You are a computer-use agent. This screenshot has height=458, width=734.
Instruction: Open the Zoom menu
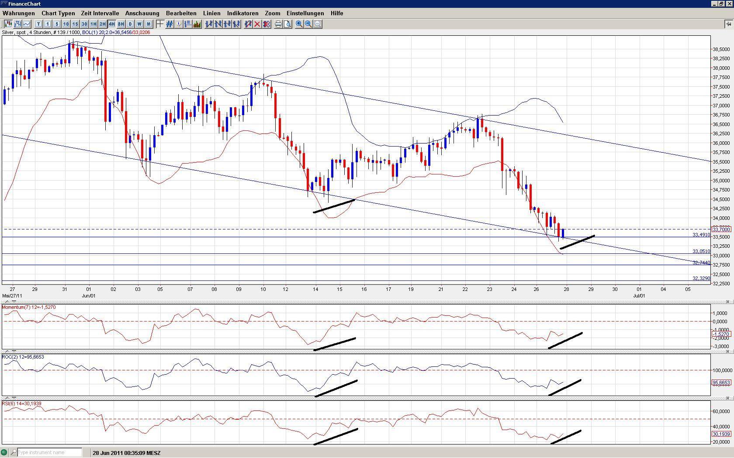[x=273, y=13]
